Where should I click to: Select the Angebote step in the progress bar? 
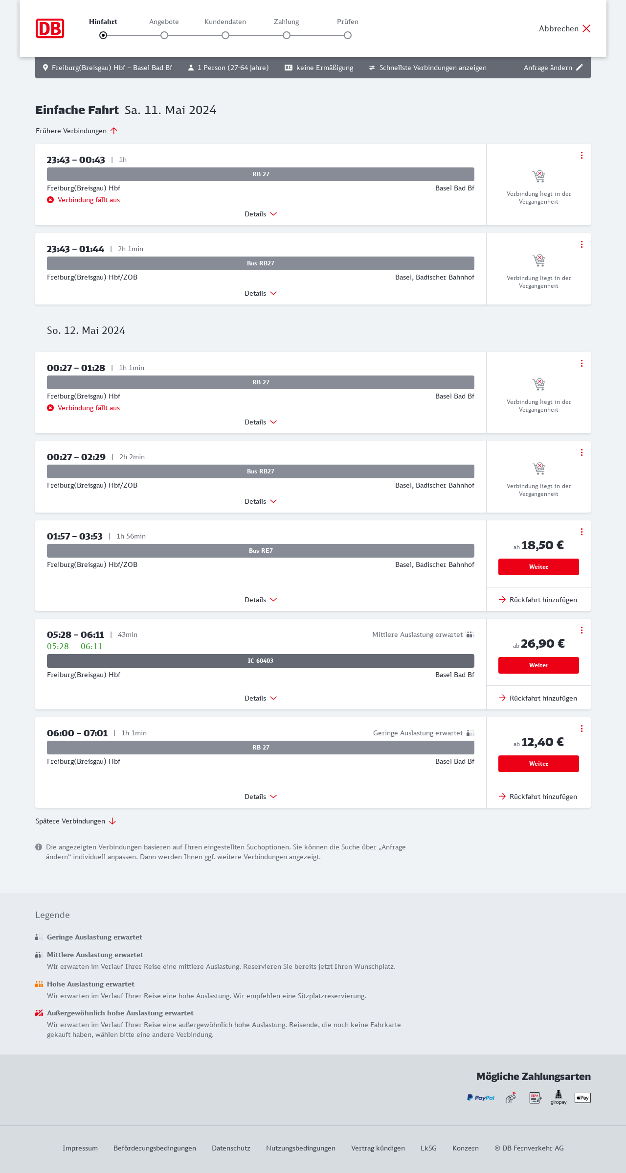click(164, 35)
